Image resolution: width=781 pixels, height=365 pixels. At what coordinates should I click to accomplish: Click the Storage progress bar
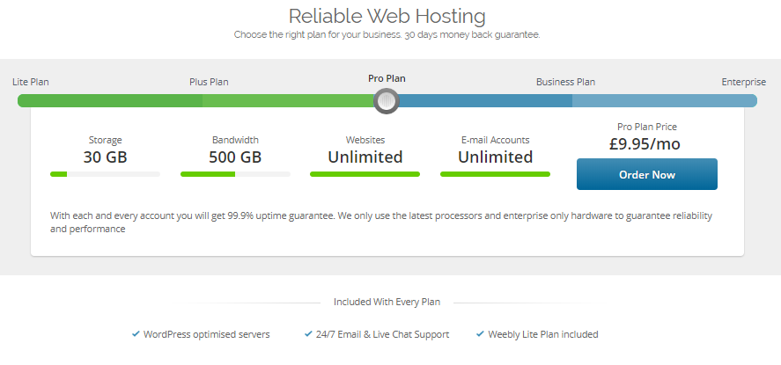click(105, 174)
